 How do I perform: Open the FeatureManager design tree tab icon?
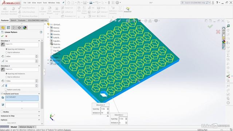tap(3, 28)
